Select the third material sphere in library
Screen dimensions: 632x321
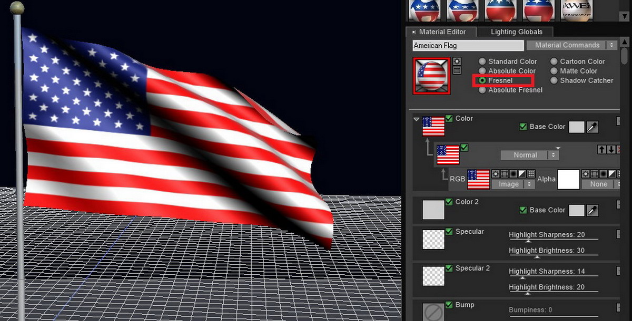tap(500, 10)
